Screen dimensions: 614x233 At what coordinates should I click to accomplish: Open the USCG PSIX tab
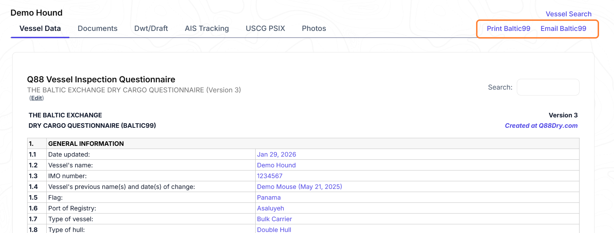[265, 28]
